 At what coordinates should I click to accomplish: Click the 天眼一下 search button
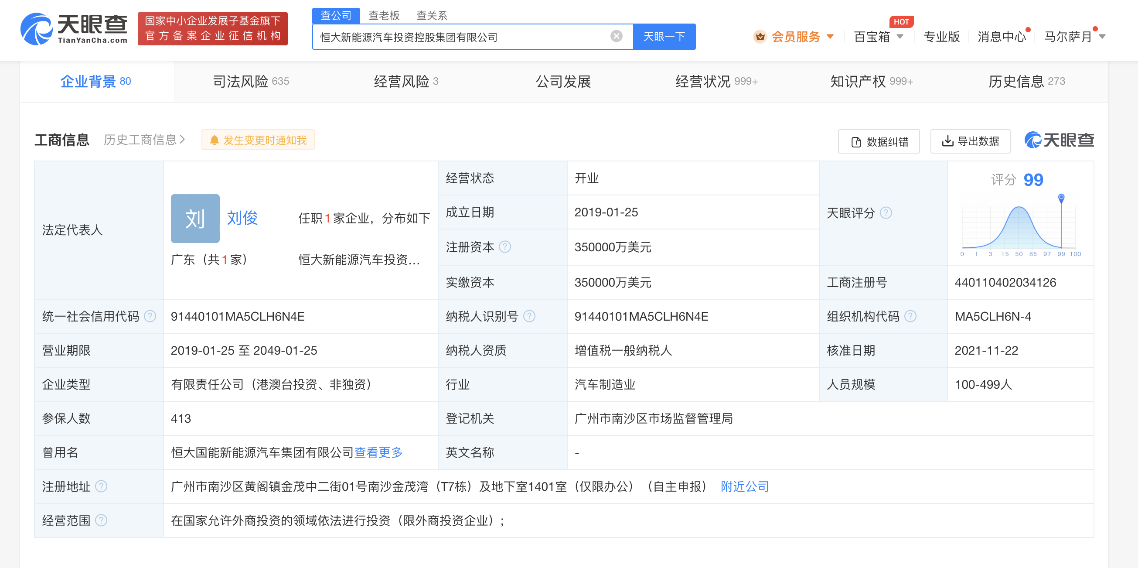(664, 37)
